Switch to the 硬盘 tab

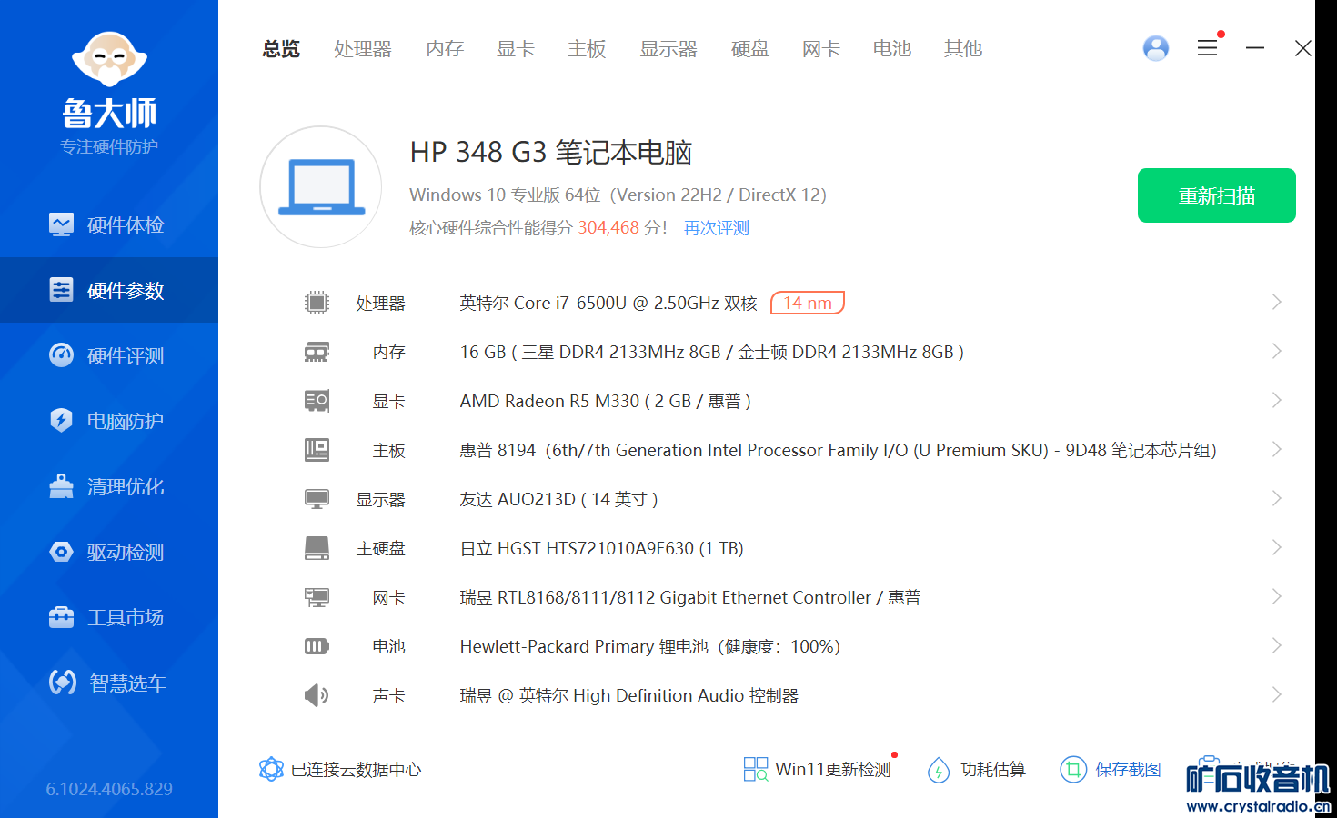(x=750, y=48)
